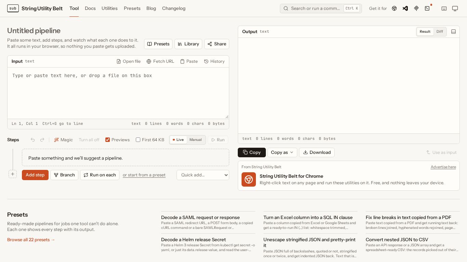Click the Branch button
The height and width of the screenshot is (262, 467).
64,175
